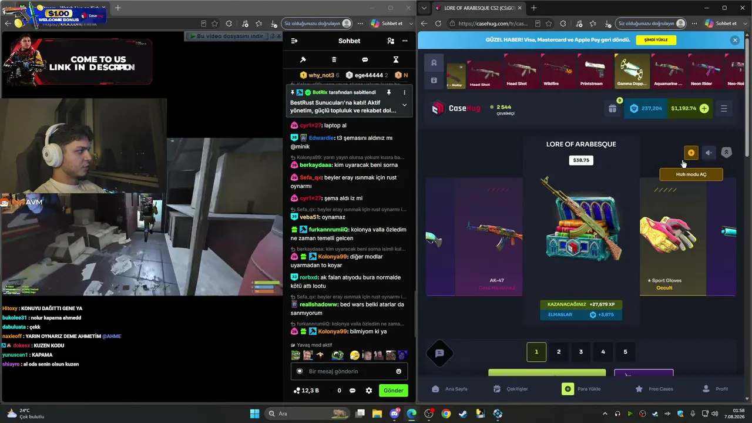Open Discord from the taskbar
Screen dimensions: 752x423
[394, 414]
